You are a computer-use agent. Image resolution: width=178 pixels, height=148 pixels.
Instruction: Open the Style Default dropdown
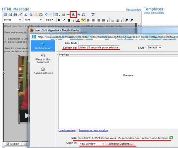[x=154, y=48]
